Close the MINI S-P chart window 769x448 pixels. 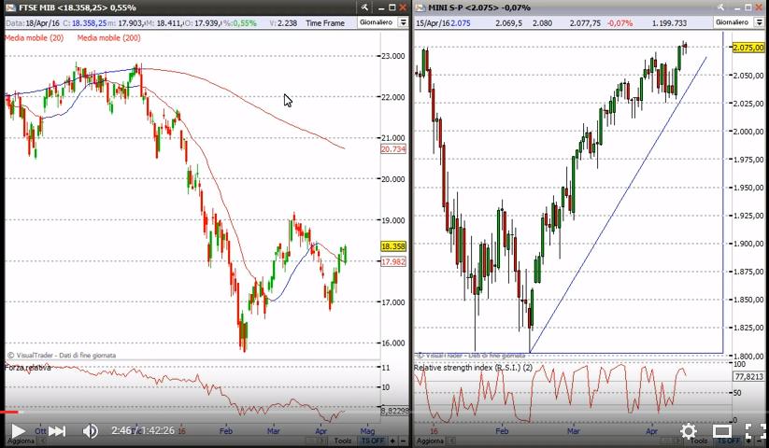759,7
